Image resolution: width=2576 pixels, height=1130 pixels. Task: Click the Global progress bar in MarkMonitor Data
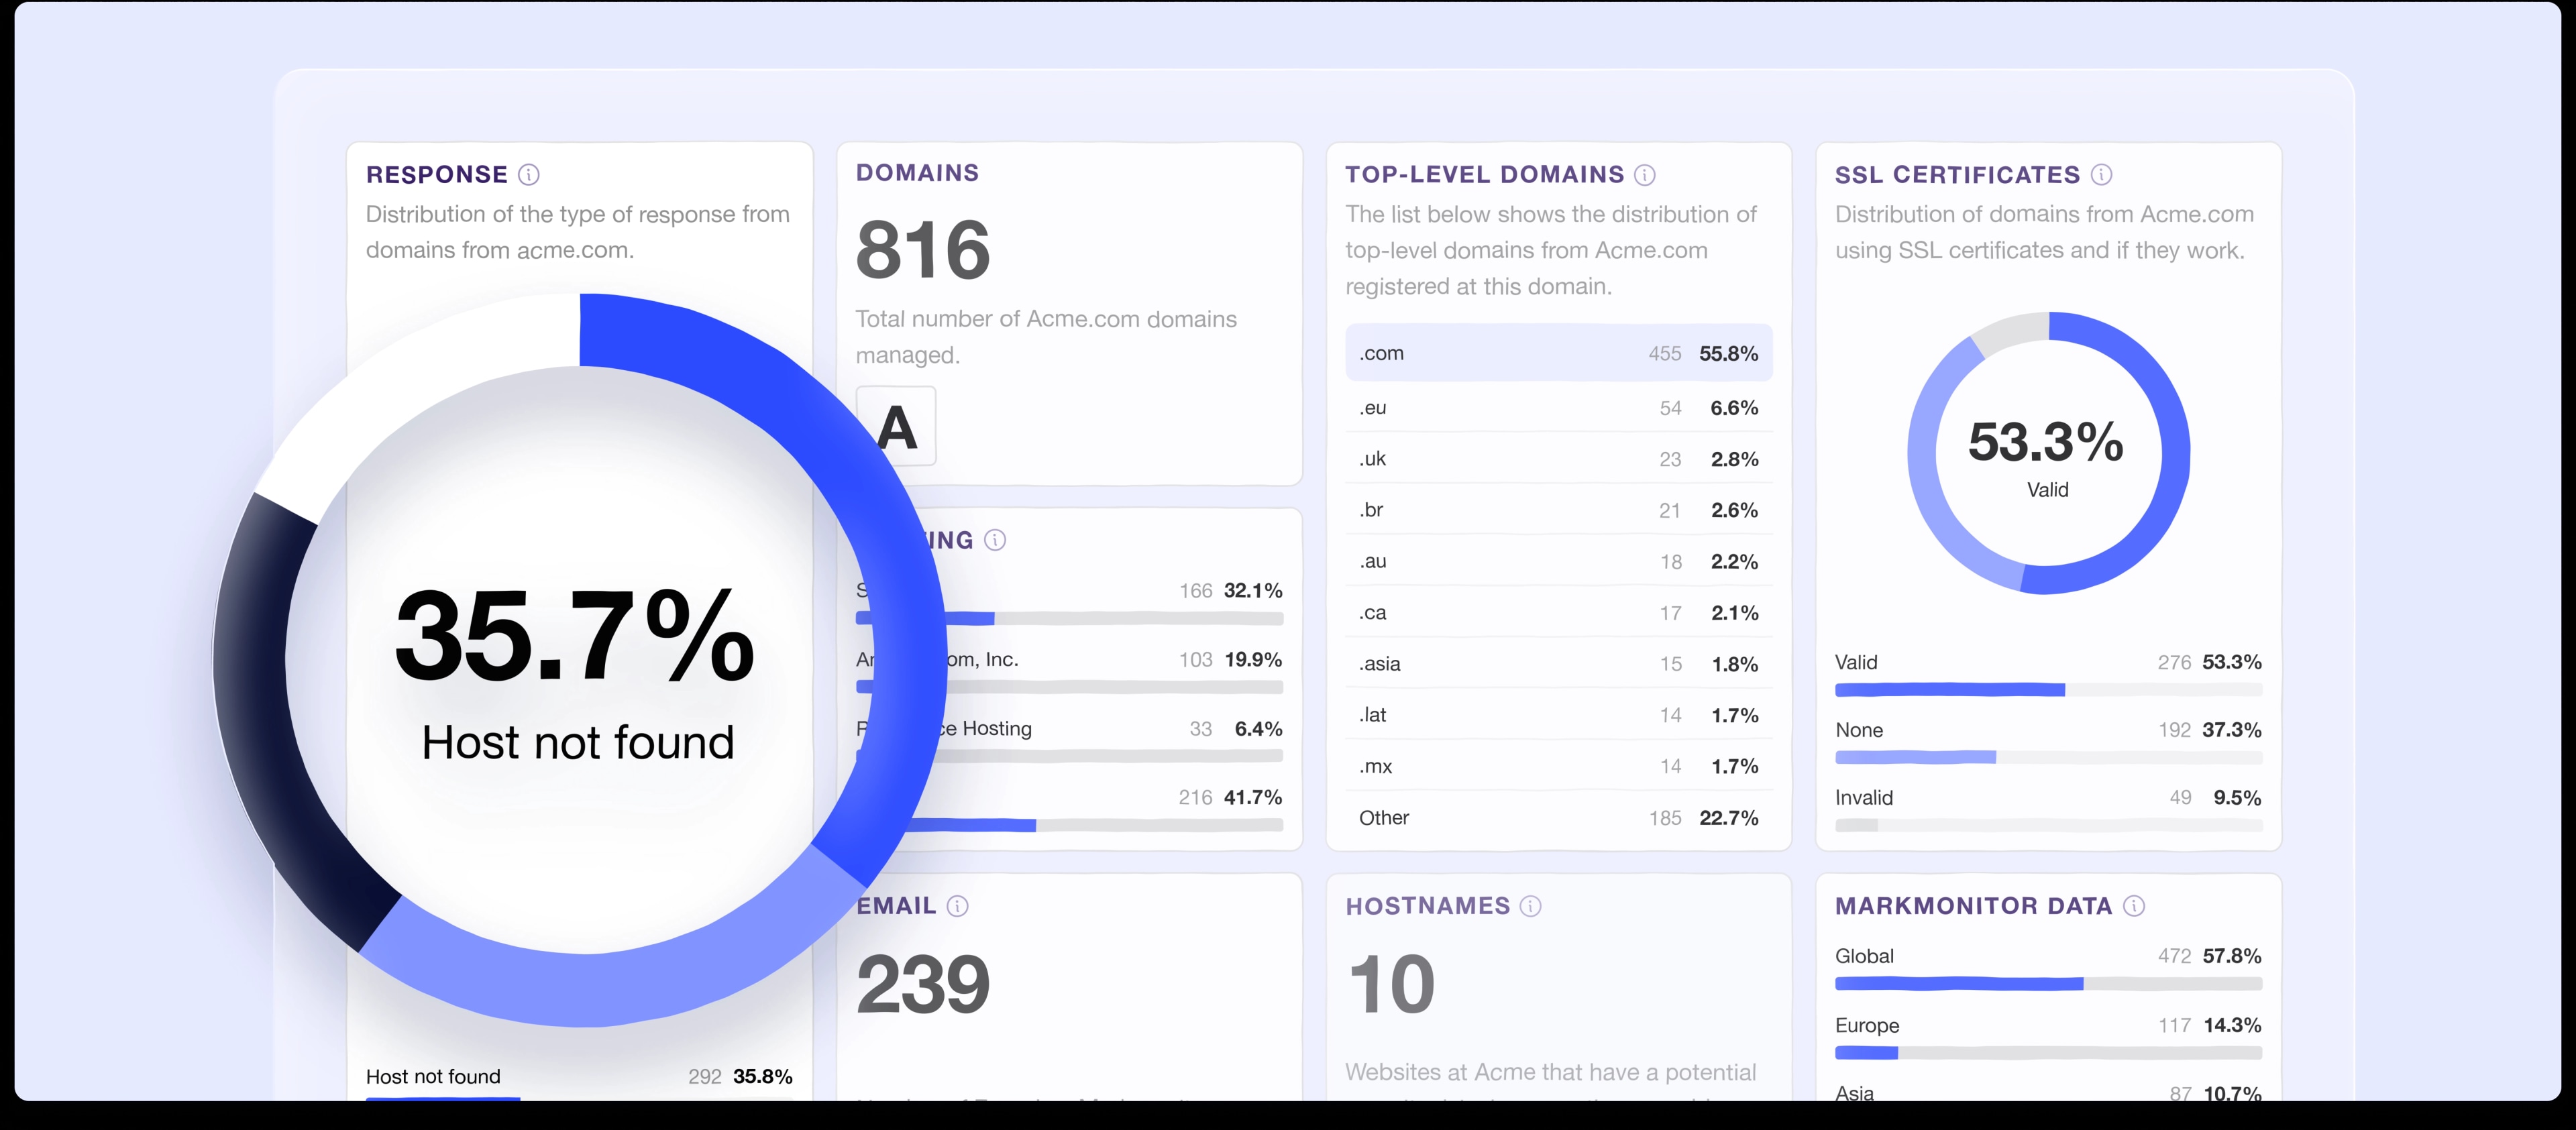[2049, 984]
